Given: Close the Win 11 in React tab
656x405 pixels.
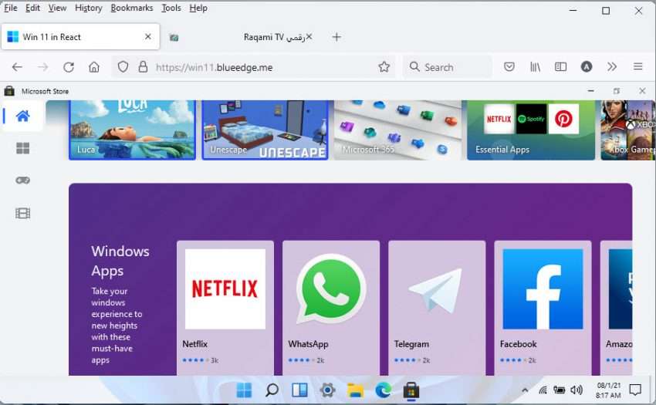Looking at the screenshot, I should point(147,37).
